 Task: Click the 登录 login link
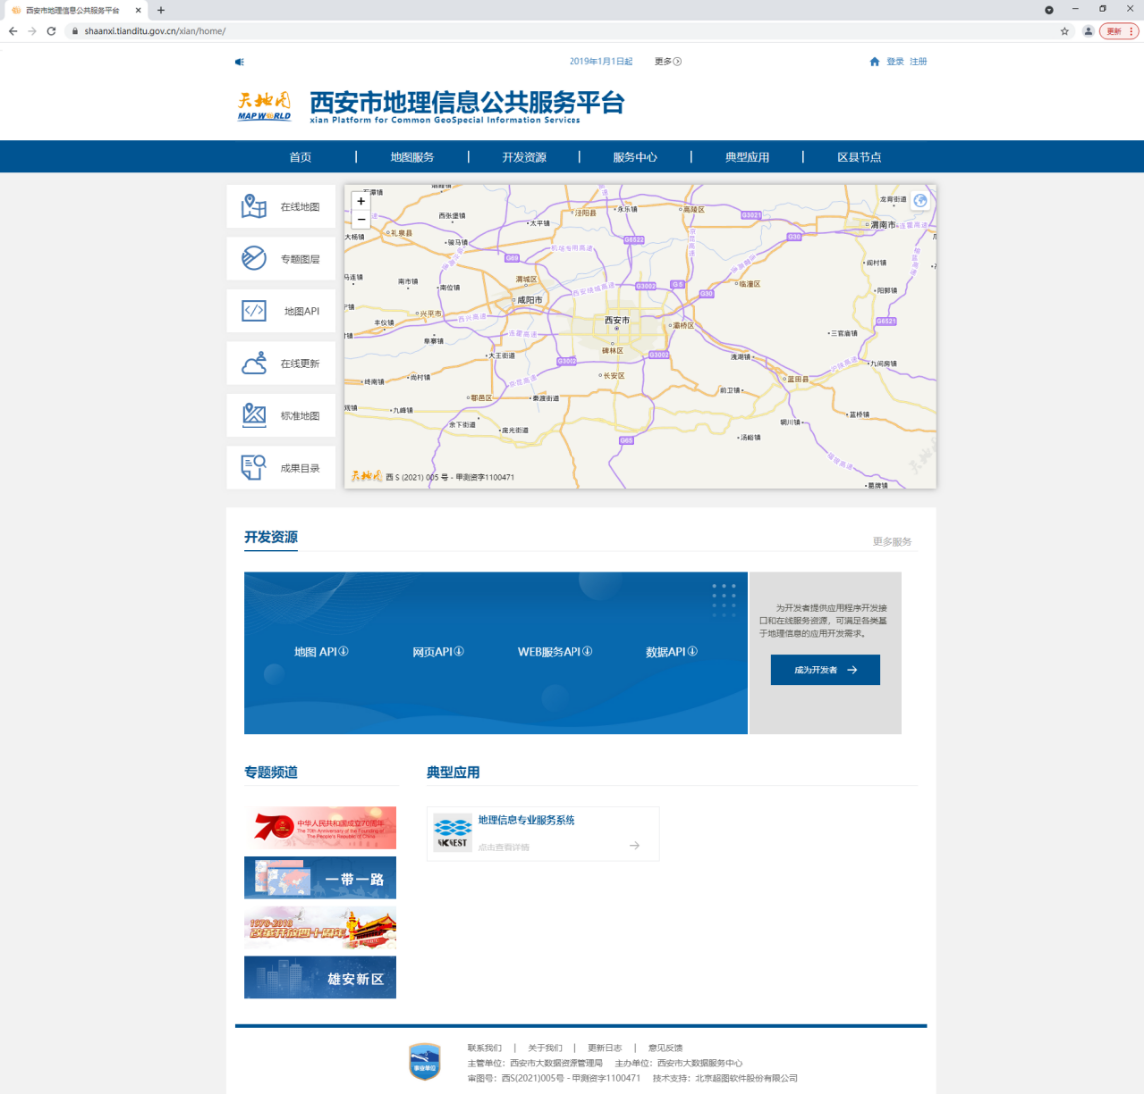point(895,62)
